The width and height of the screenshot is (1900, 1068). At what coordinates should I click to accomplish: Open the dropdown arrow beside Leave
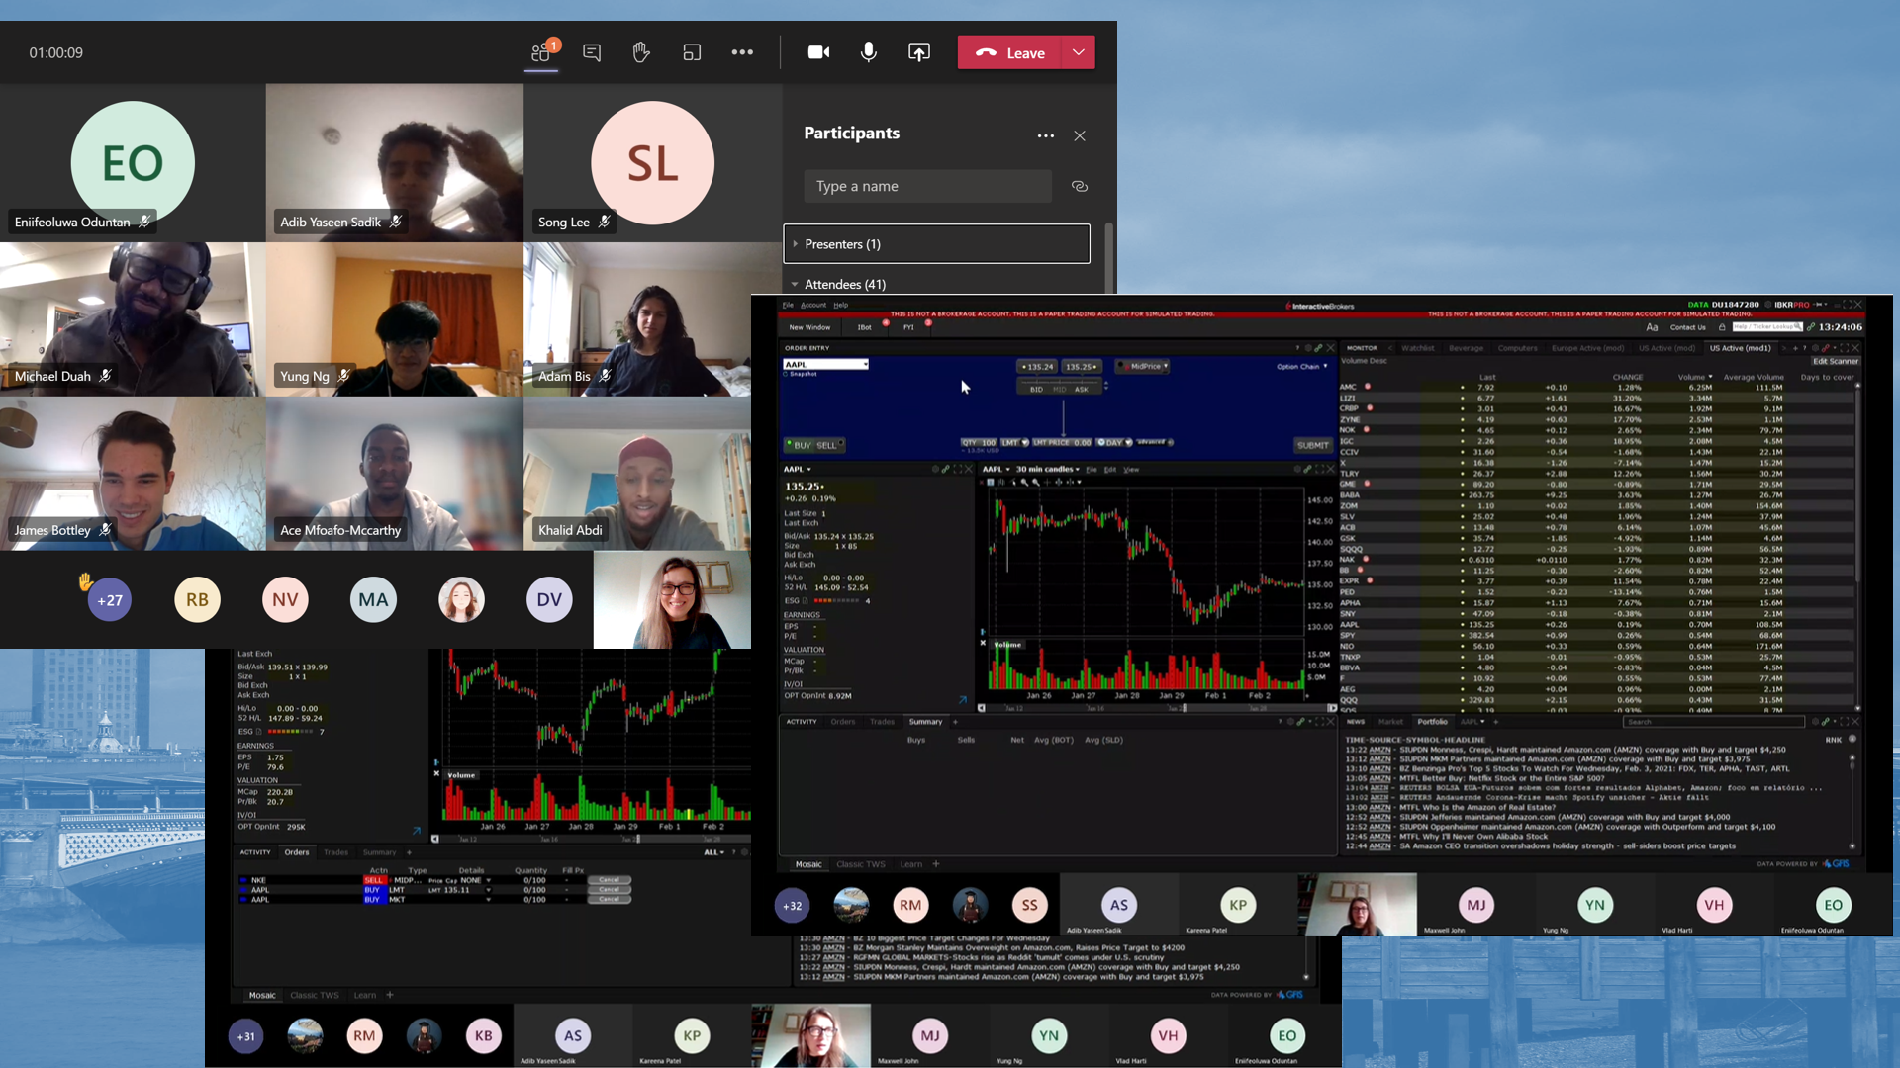coord(1079,52)
